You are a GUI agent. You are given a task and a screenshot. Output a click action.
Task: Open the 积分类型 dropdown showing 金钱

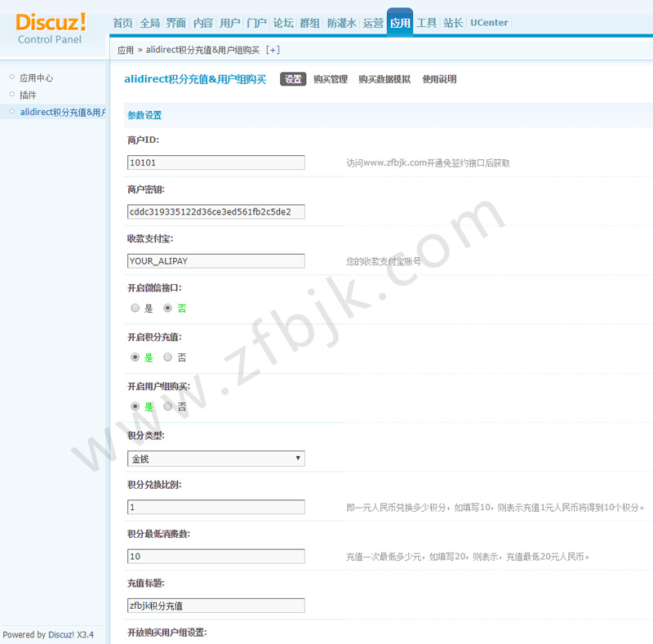[215, 459]
